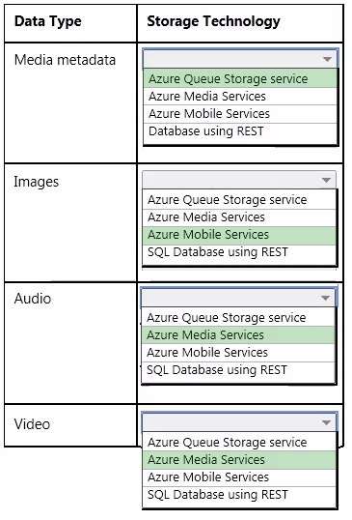This screenshot has height=520, width=352.
Task: Pick highlighted Azure Mobile Services for Images
Action: (x=239, y=235)
